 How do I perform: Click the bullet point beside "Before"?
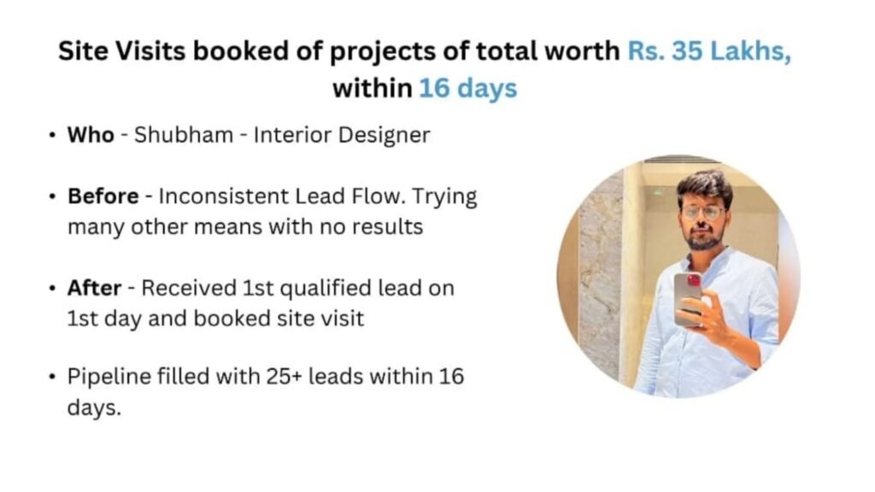(53, 196)
